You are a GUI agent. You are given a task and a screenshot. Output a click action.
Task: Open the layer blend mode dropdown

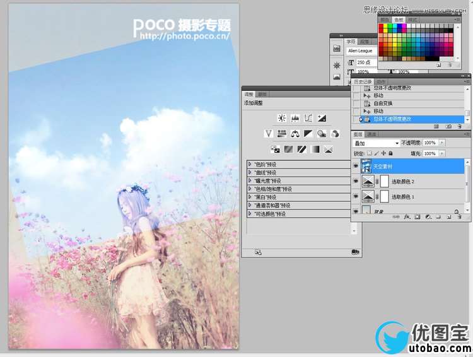tap(377, 143)
